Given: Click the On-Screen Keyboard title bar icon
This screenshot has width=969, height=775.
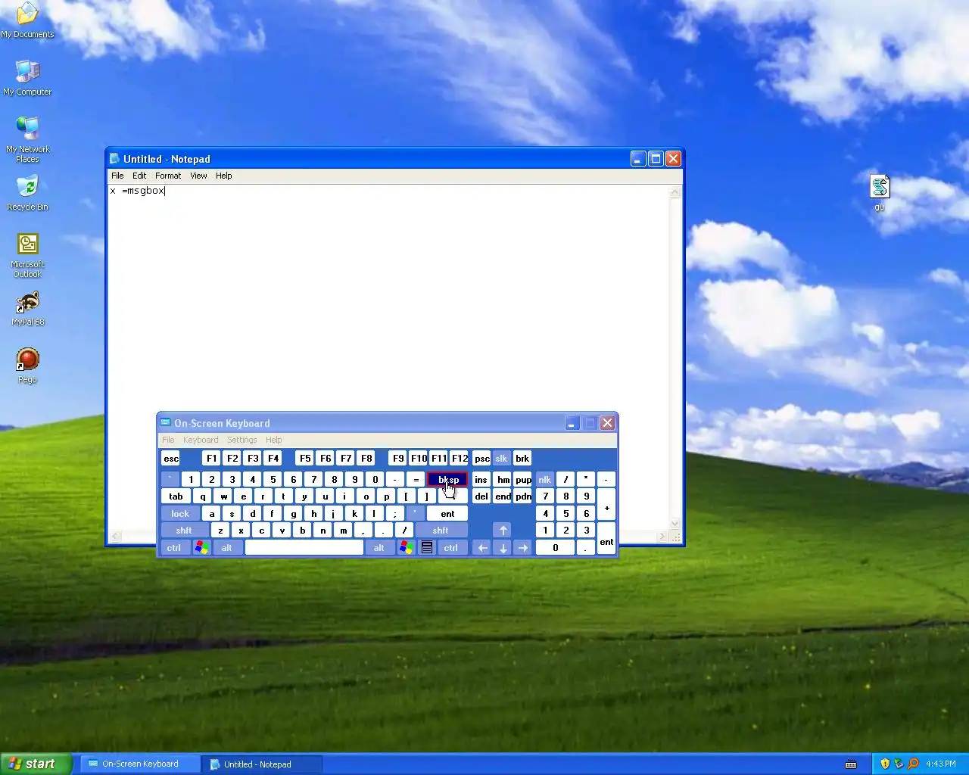Looking at the screenshot, I should click(x=166, y=423).
